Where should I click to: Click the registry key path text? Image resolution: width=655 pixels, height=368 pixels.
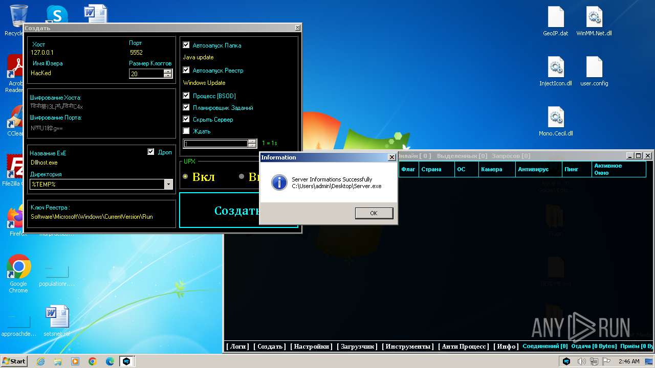(x=92, y=217)
